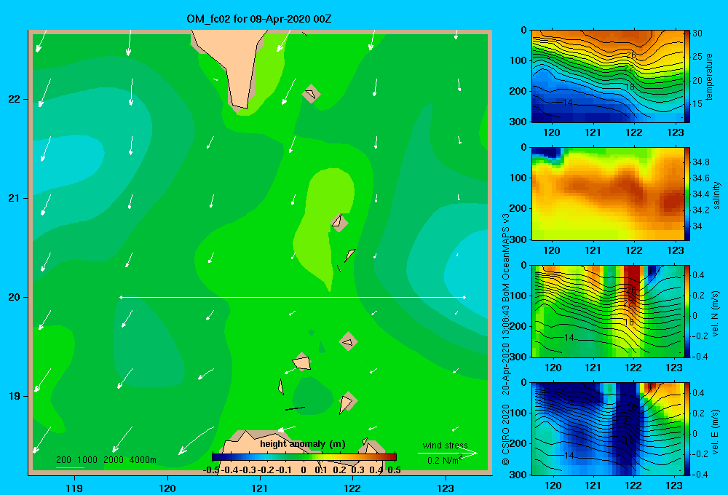The image size is (728, 495).
Task: Open the eastward velocity section panel
Action: (607, 429)
